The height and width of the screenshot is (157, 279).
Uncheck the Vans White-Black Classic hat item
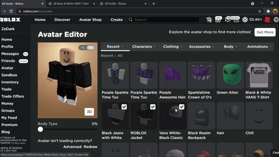click(x=181, y=107)
